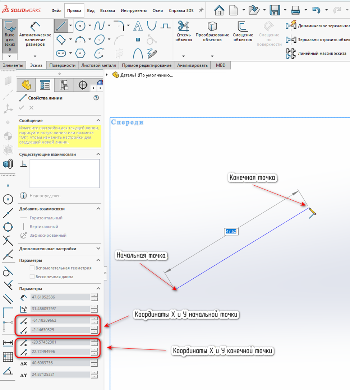Open Инструменты menu
350x390 pixels.
pyautogui.click(x=134, y=10)
